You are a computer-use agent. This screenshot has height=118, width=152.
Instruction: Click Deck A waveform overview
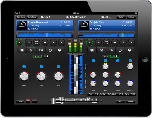pos(45,35)
